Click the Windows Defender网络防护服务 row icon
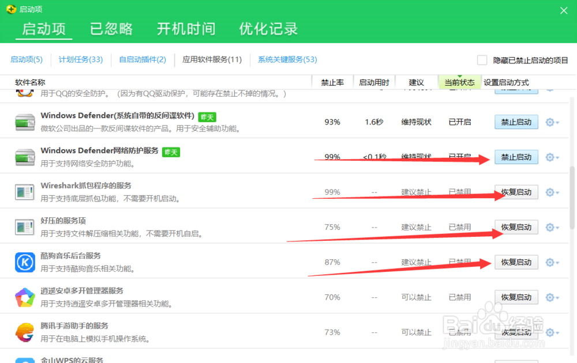The width and height of the screenshot is (577, 363). pos(25,157)
